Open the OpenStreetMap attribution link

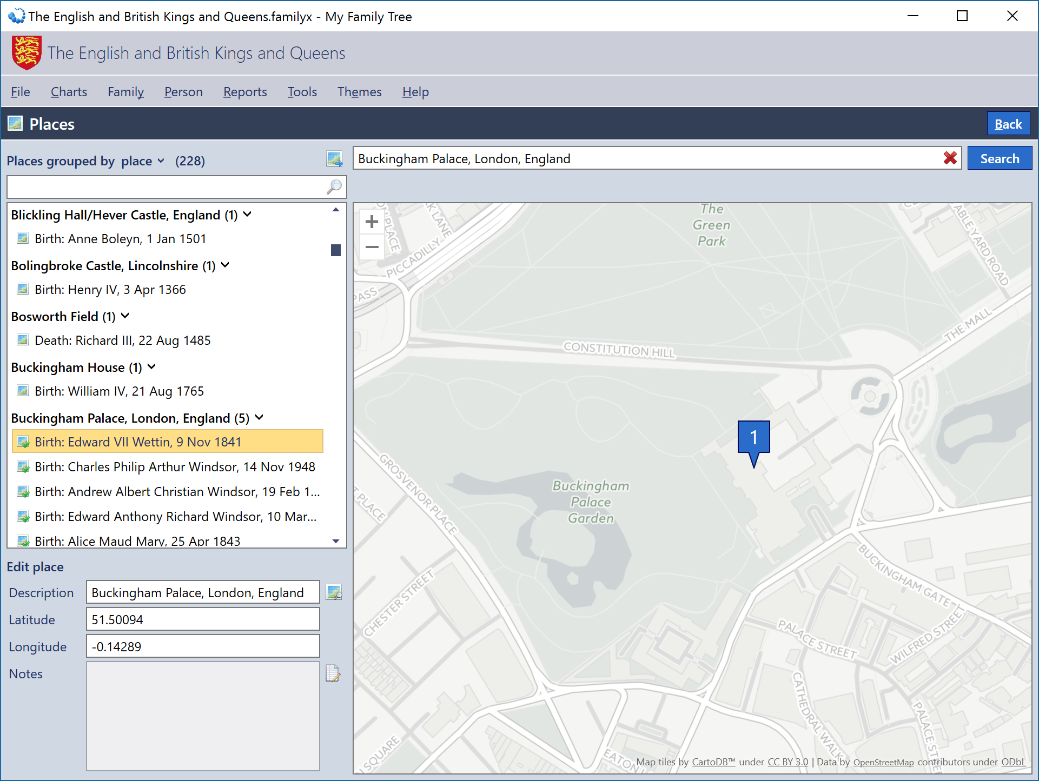pos(883,762)
